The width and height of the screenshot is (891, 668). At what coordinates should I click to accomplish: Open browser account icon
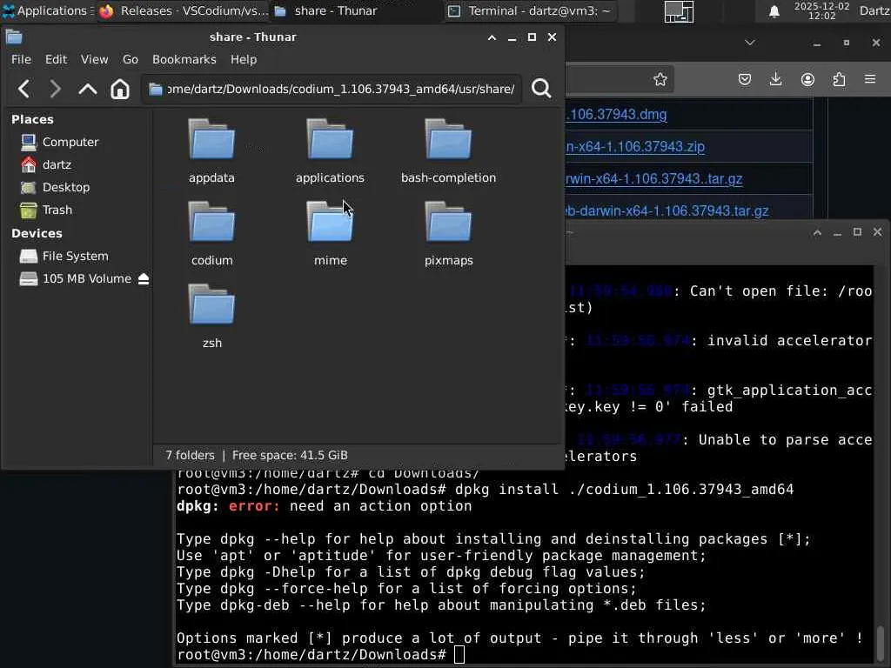coord(807,79)
